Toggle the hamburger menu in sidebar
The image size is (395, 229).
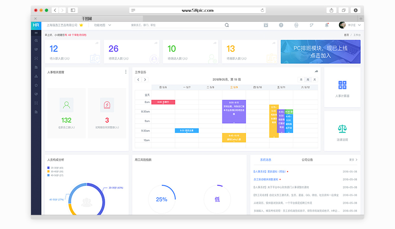pos(36,33)
